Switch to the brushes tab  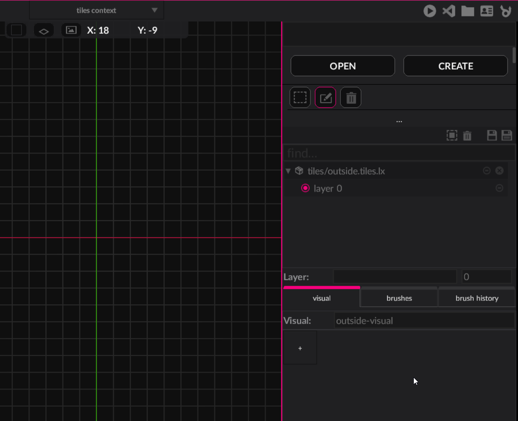point(399,298)
